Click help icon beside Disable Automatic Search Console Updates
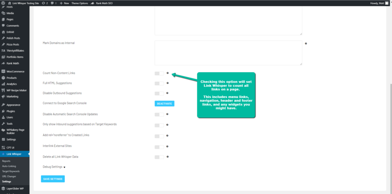This screenshot has width=392, height=194. click(168, 114)
